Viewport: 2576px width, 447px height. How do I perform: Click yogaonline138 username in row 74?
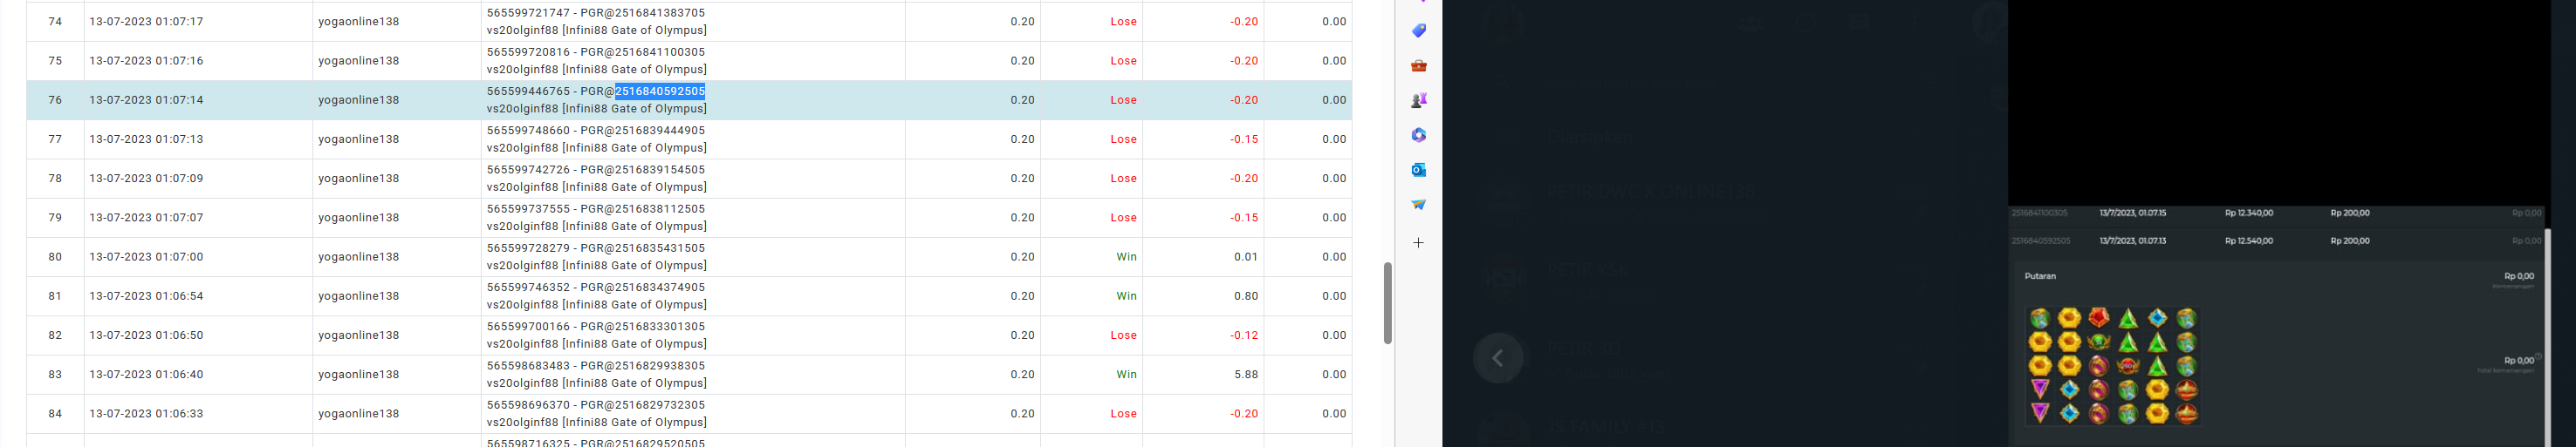tap(359, 21)
